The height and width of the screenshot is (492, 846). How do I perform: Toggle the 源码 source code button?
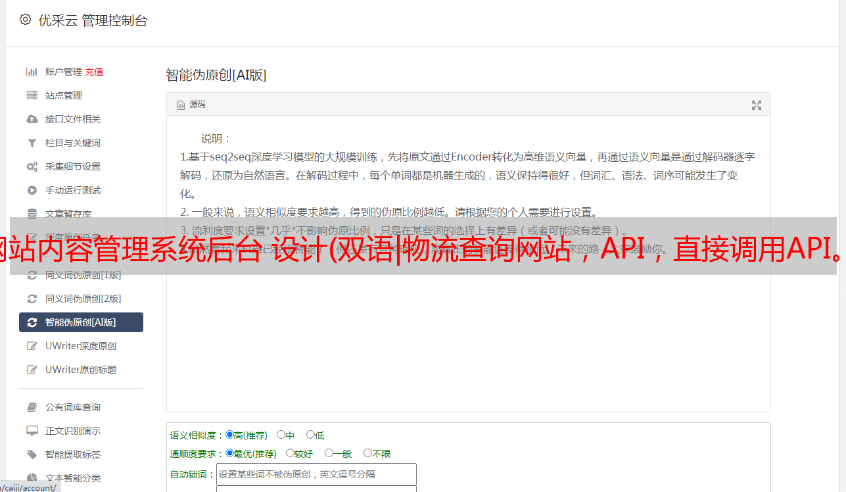[x=191, y=105]
